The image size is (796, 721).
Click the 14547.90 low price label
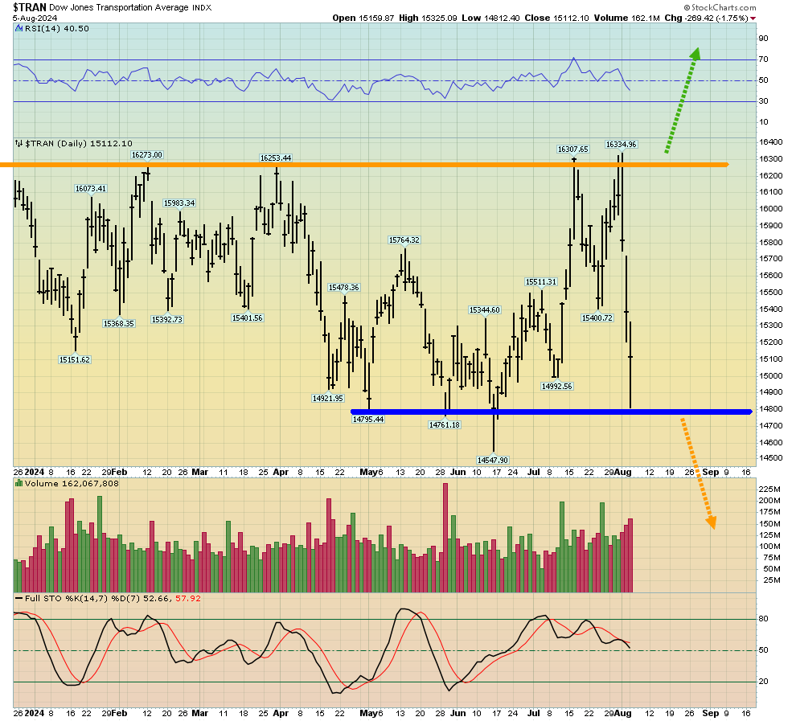point(493,460)
